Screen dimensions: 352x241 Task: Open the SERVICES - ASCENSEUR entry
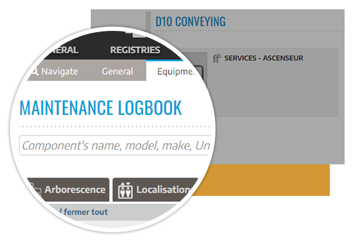(x=264, y=58)
